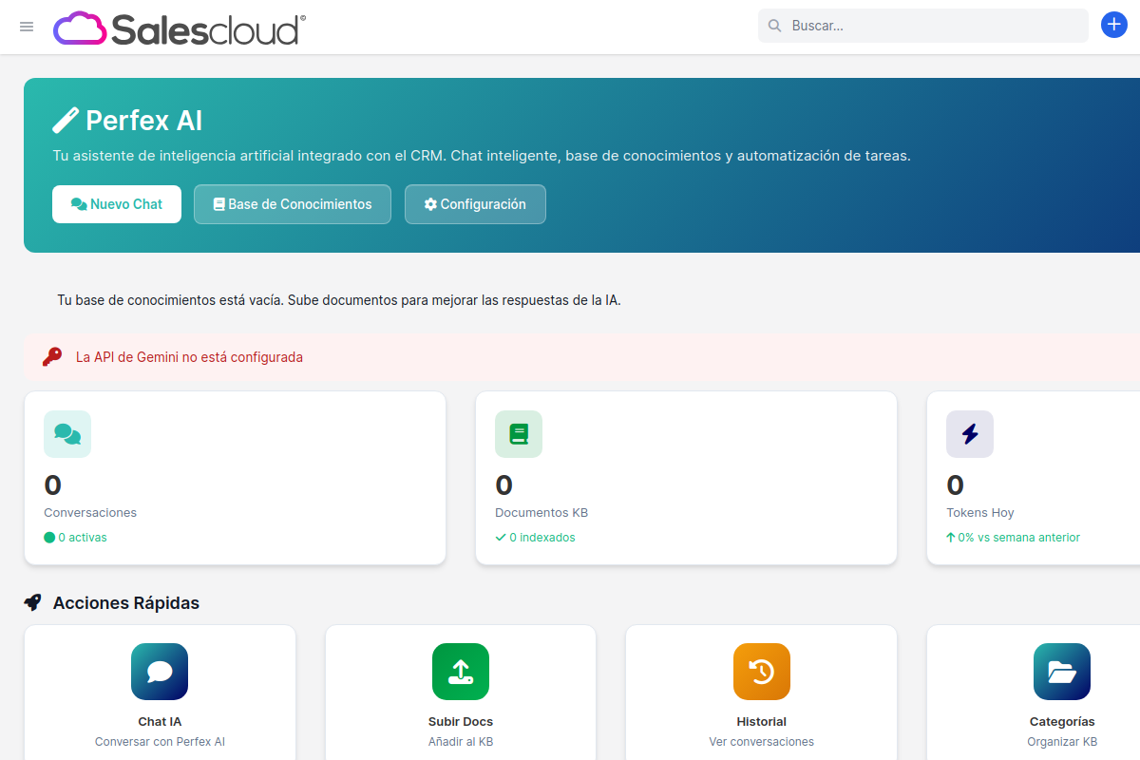Screen dimensions: 1140x760
Task: Open the hamburger sidebar menu
Action: pyautogui.click(x=27, y=27)
